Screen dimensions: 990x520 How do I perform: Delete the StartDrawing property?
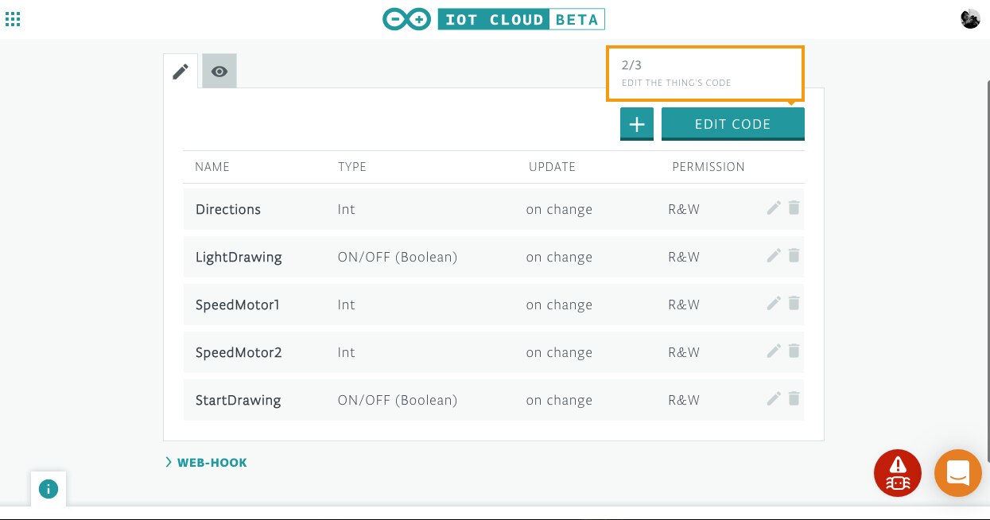point(794,399)
